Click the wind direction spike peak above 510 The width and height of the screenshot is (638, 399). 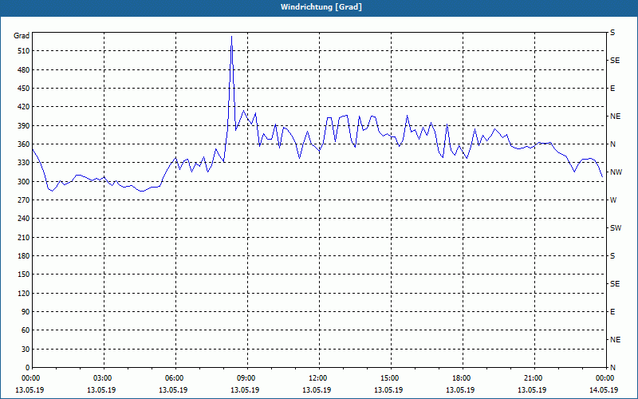click(x=231, y=37)
